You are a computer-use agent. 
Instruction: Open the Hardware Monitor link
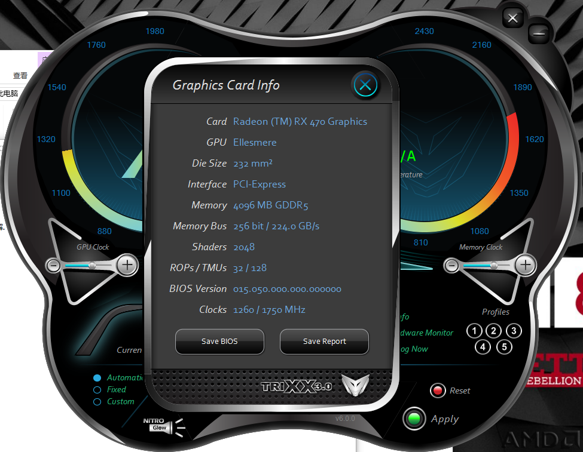click(x=427, y=333)
